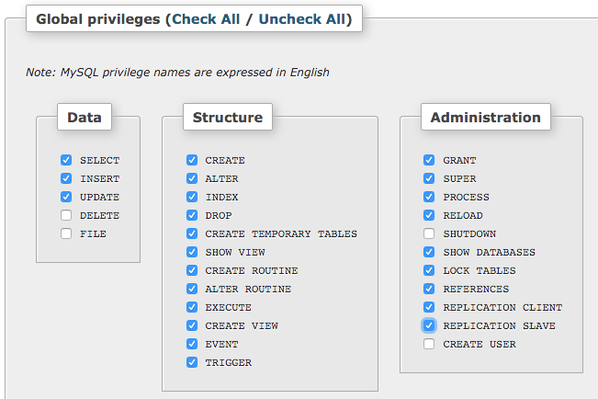The height and width of the screenshot is (399, 598).
Task: Uncheck the EXECUTE privilege
Action: pyautogui.click(x=191, y=307)
